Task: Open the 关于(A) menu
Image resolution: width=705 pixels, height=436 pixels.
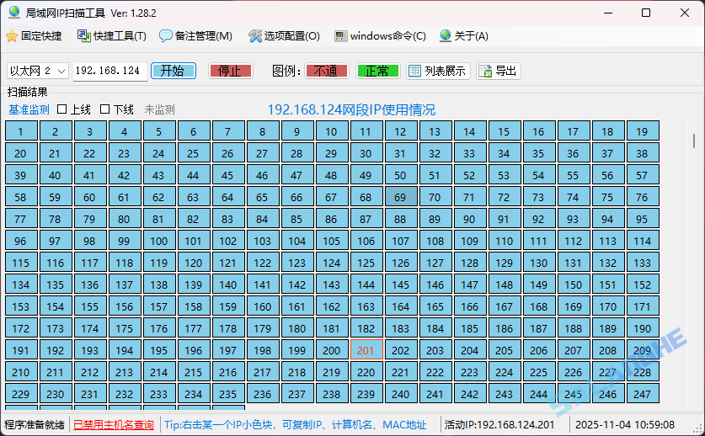Action: (x=464, y=36)
